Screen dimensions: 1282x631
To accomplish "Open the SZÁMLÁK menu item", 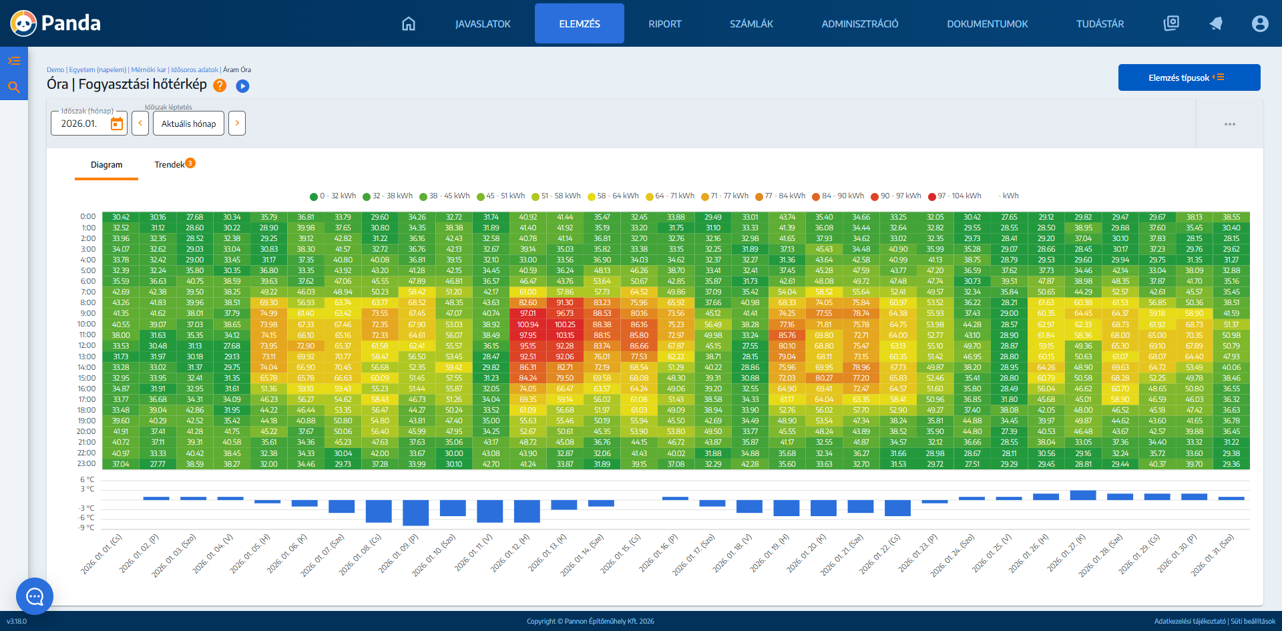I will (x=751, y=24).
